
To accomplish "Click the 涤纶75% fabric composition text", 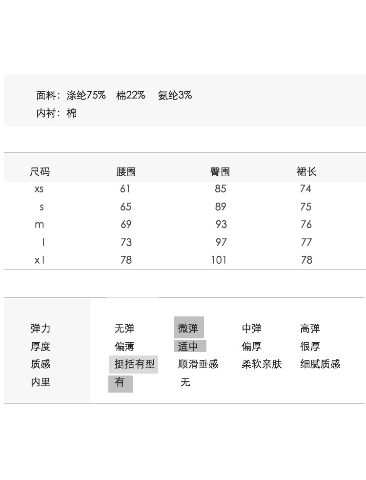I will tap(86, 95).
